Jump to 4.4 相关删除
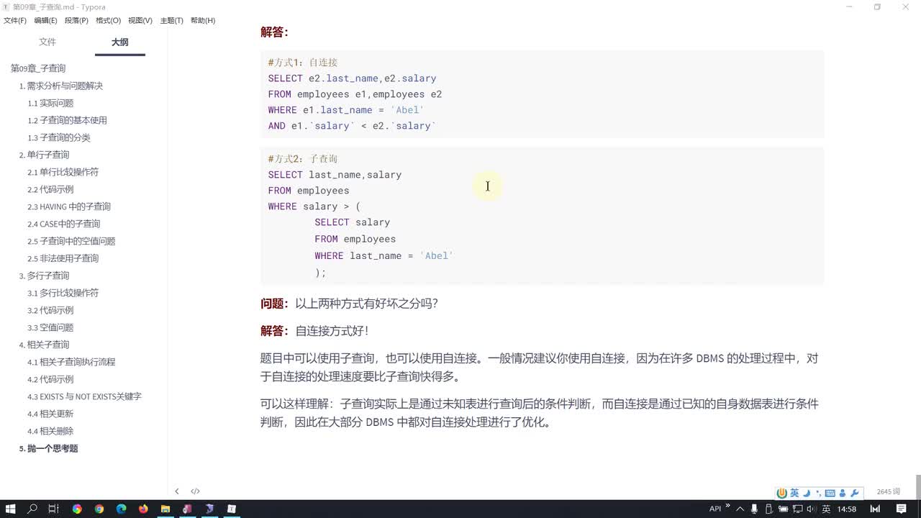Viewport: 921px width, 518px height. pyautogui.click(x=50, y=431)
